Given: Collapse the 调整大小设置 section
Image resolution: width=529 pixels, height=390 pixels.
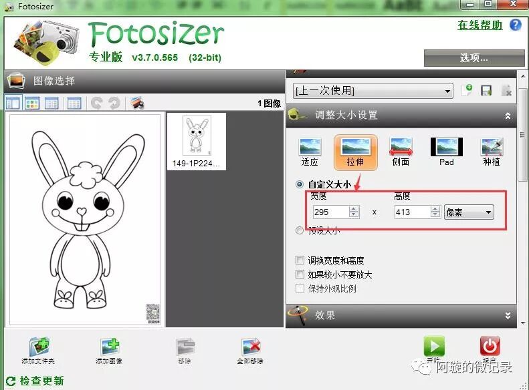Looking at the screenshot, I should [x=508, y=116].
